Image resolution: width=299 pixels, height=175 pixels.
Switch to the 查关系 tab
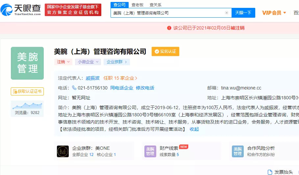click(x=155, y=5)
